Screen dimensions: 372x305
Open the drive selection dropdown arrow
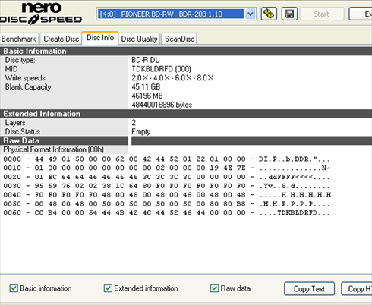(251, 14)
